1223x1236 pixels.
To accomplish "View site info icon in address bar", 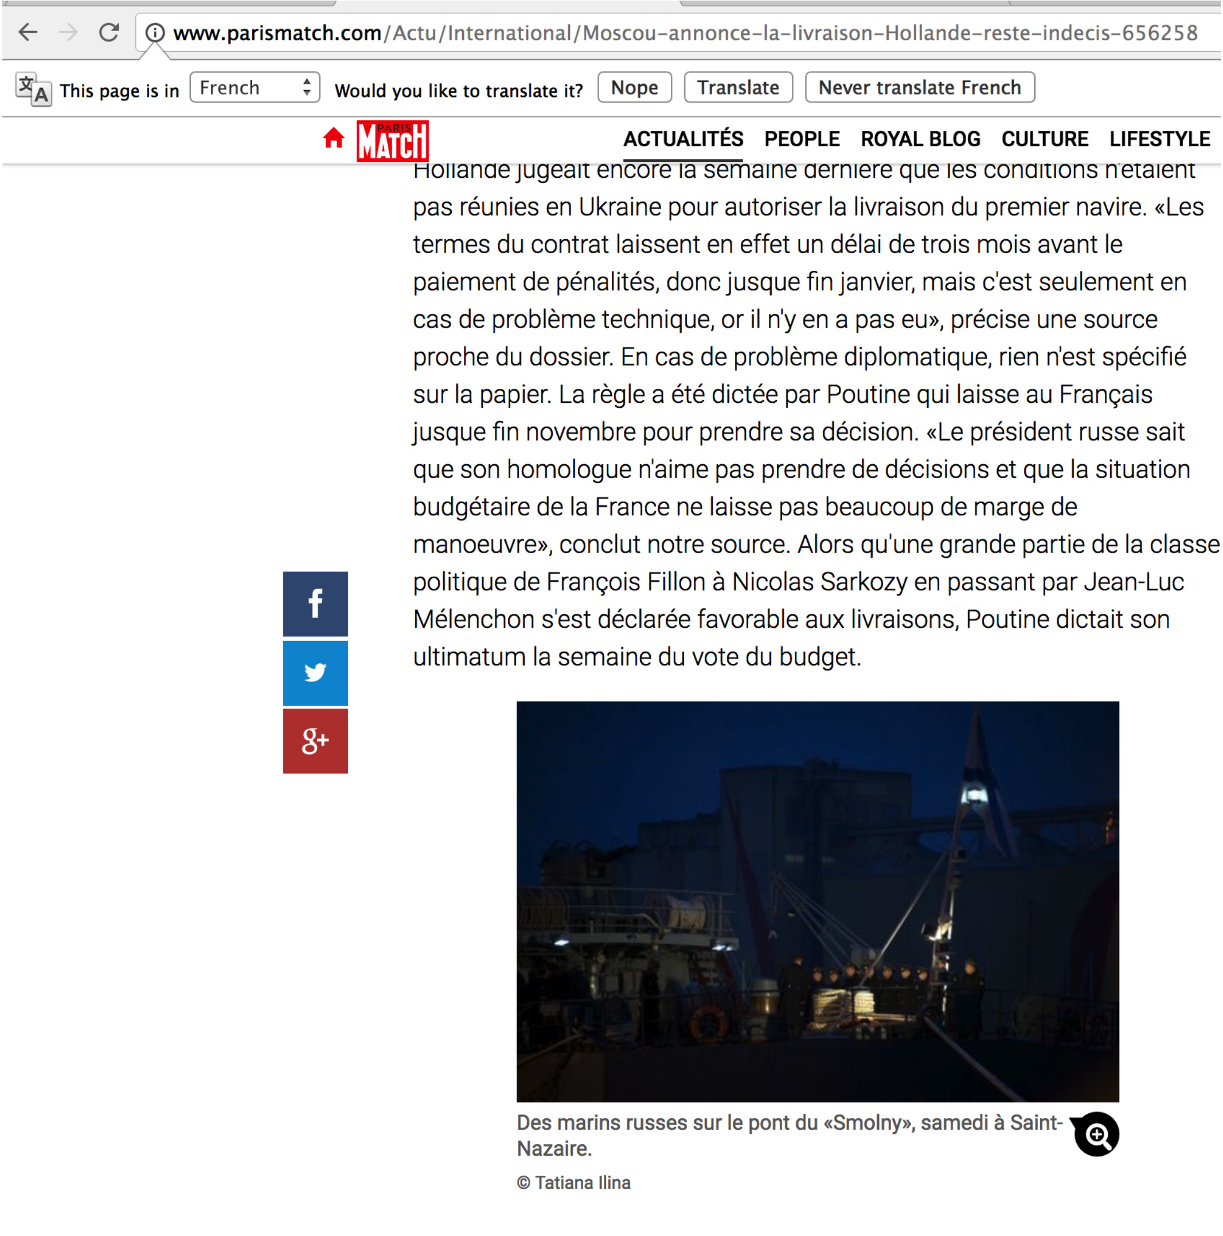I will pos(155,33).
